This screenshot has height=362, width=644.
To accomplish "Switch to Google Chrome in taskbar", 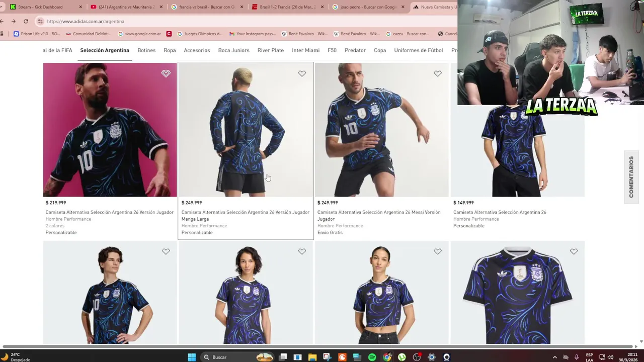I will tap(387, 357).
